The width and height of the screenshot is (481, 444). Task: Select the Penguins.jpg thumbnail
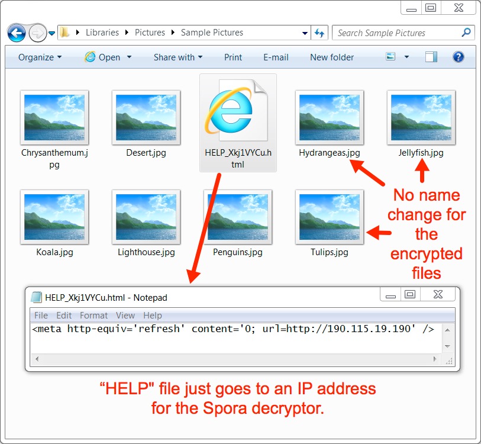pos(238,217)
